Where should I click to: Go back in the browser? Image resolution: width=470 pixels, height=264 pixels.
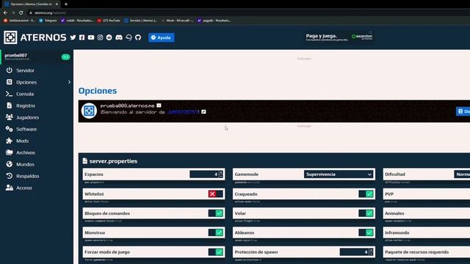tap(5, 13)
